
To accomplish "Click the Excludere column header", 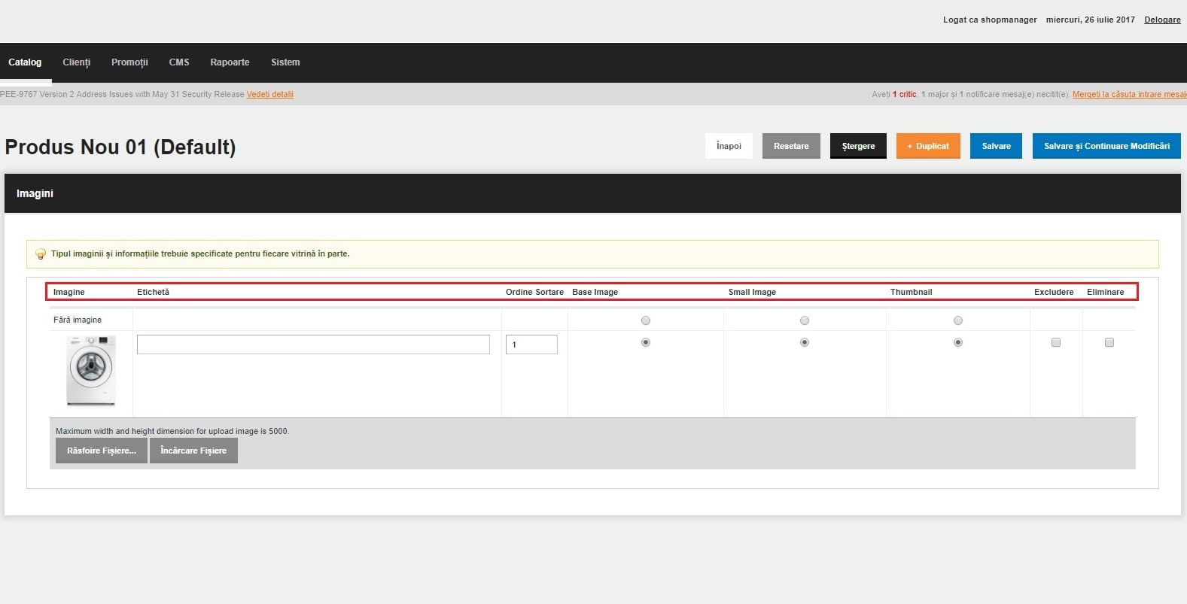I will point(1054,292).
